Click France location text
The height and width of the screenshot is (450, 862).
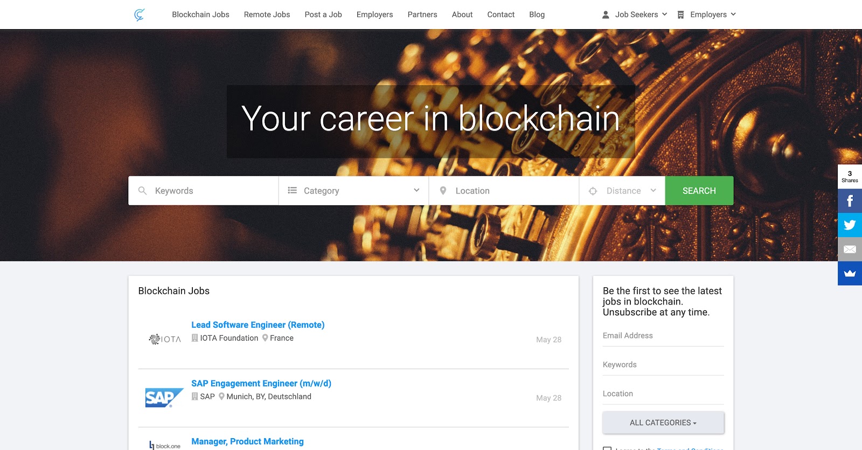(x=282, y=338)
